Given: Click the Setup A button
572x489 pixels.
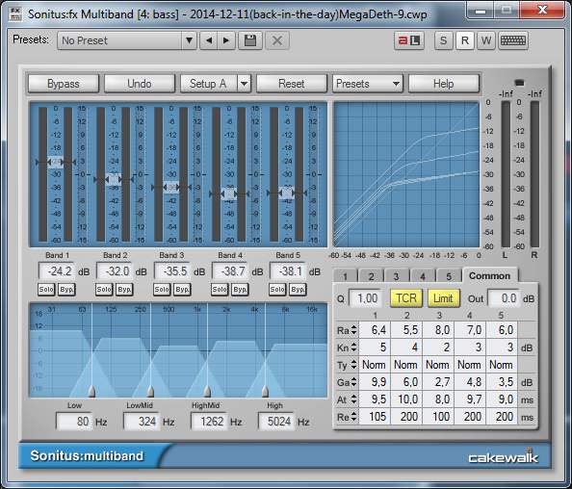Looking at the screenshot, I should tap(208, 84).
